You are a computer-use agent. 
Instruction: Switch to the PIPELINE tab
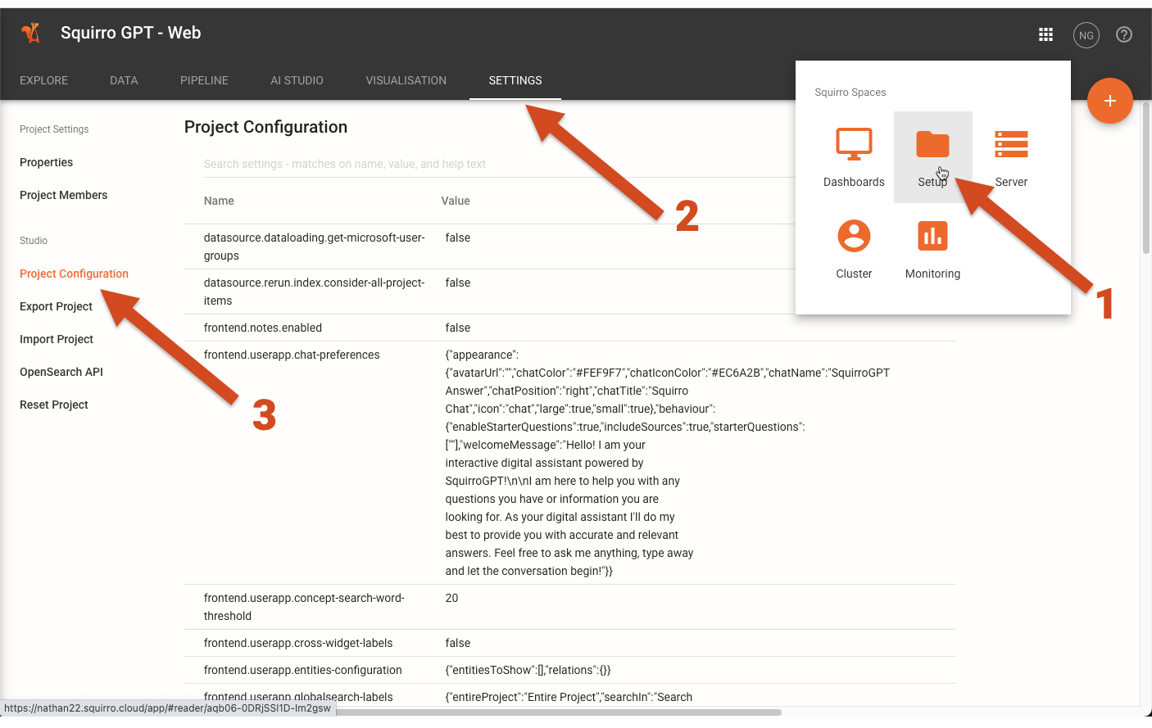pos(204,80)
